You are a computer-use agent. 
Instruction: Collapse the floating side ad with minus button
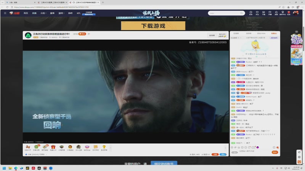[297, 32]
